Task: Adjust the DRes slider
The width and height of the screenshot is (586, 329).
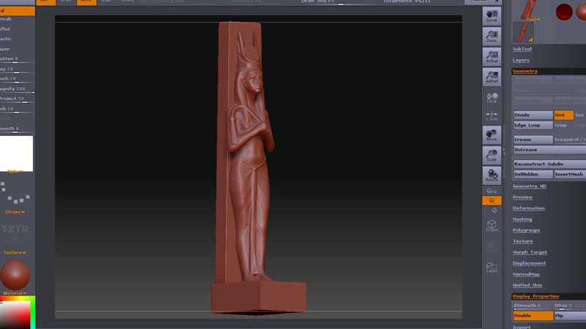Action: pyautogui.click(x=570, y=306)
